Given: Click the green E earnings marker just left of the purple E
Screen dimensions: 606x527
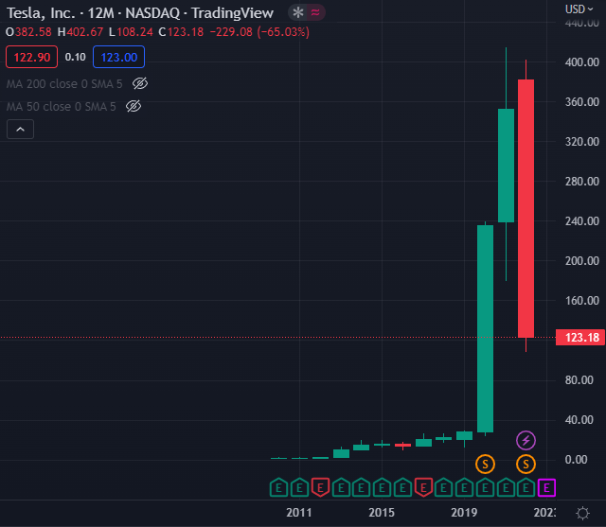Looking at the screenshot, I should (526, 487).
